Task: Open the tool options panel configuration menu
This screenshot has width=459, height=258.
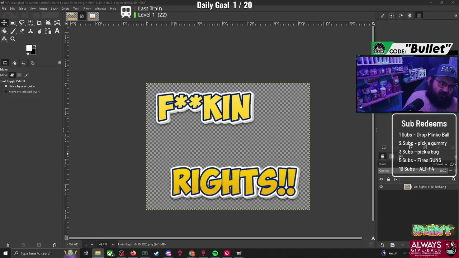Action: click(60, 63)
